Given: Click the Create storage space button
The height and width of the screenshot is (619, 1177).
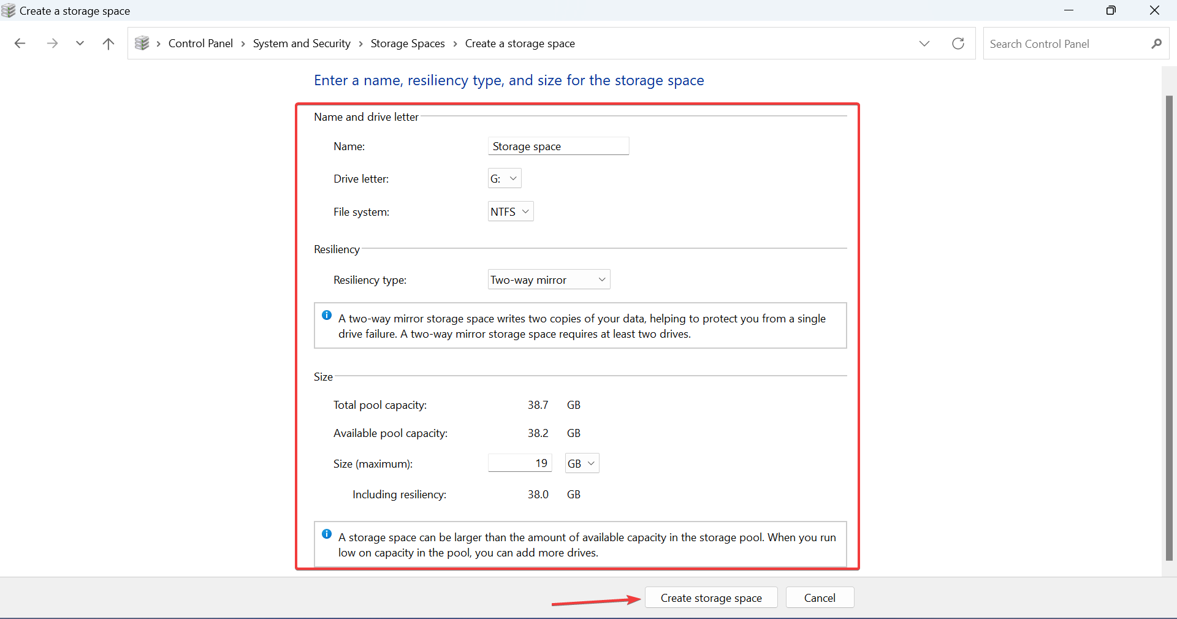Looking at the screenshot, I should point(711,598).
